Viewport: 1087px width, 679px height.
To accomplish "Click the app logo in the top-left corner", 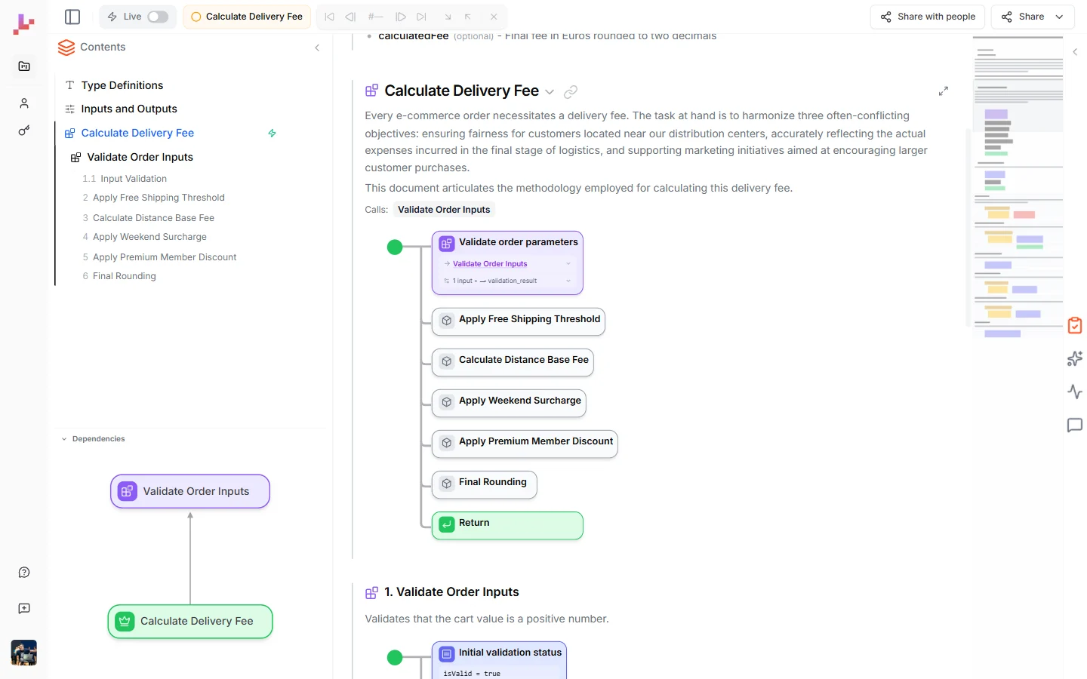I will pyautogui.click(x=23, y=24).
